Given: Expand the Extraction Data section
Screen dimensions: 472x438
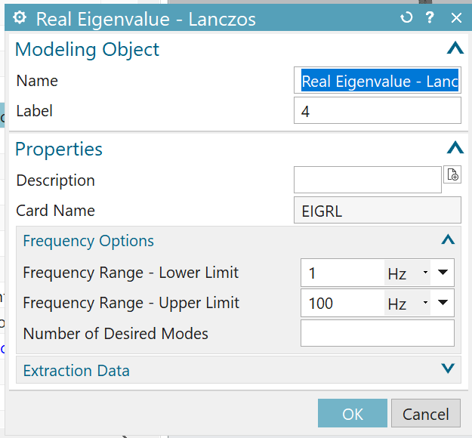Looking at the screenshot, I should tap(448, 369).
